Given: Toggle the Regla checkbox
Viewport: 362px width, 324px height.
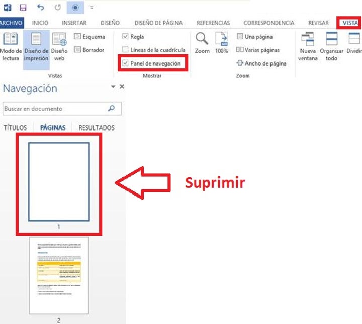Looking at the screenshot, I should tap(126, 37).
